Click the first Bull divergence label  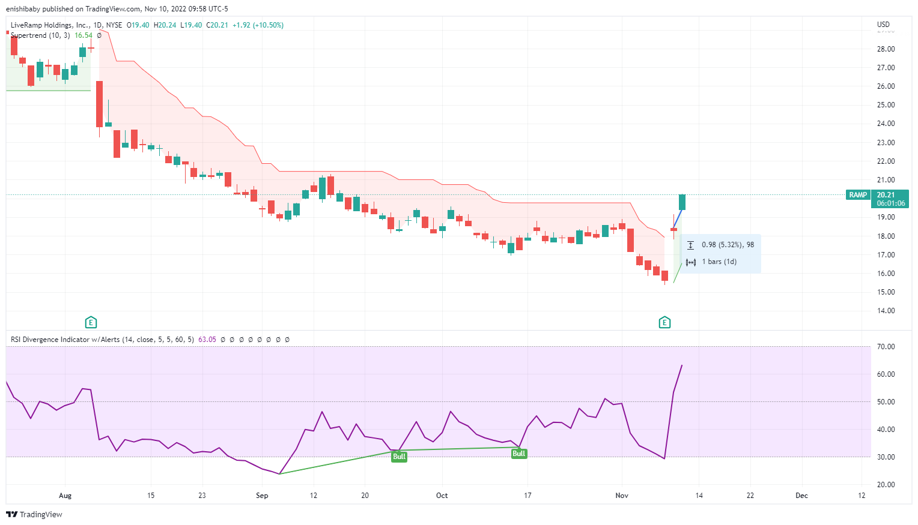(x=399, y=457)
